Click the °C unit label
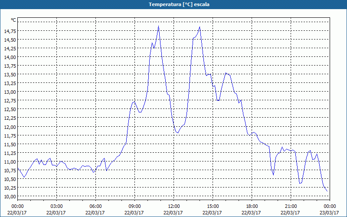The width and height of the screenshot is (347, 217). point(13,20)
